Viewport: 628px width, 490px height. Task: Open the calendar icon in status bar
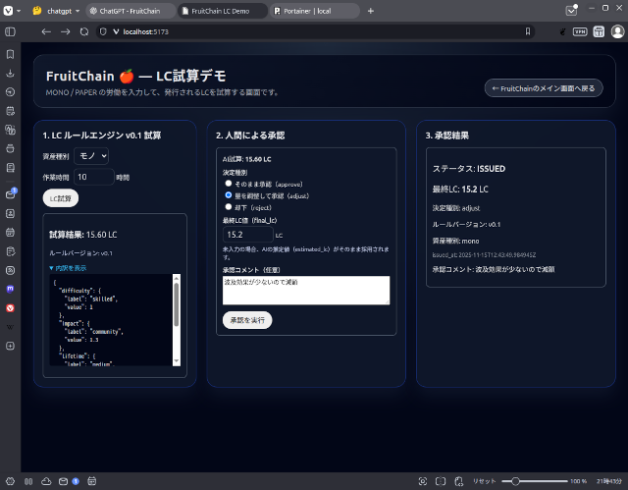[x=91, y=481]
